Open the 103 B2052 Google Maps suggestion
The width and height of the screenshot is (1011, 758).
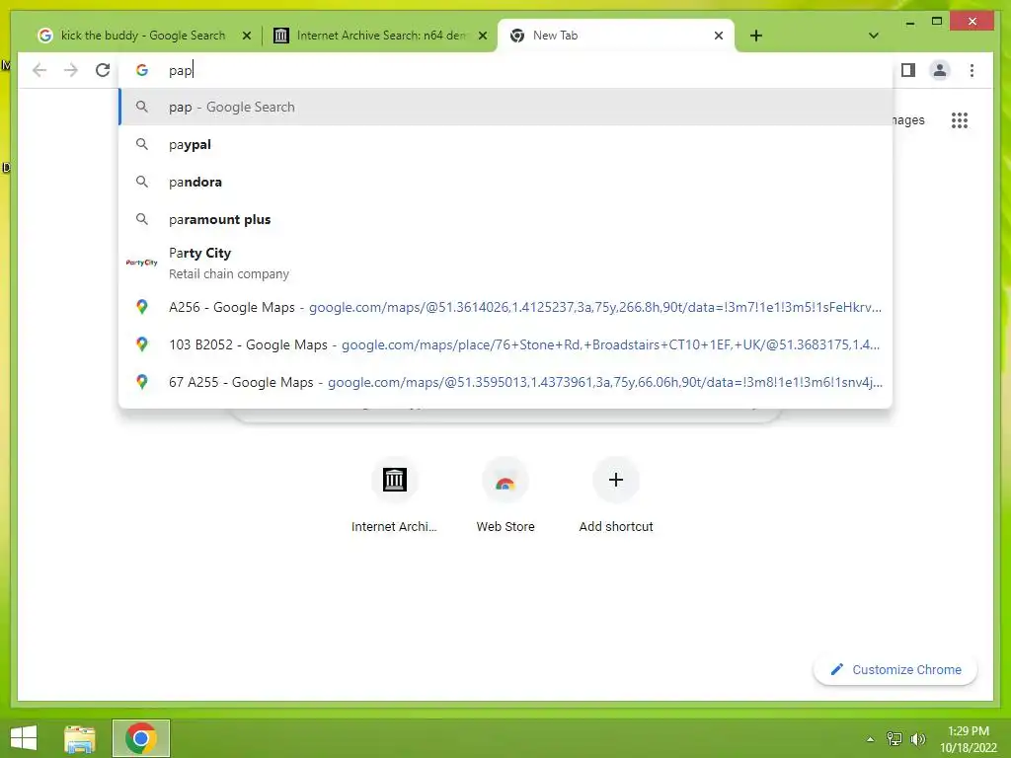pyautogui.click(x=506, y=344)
